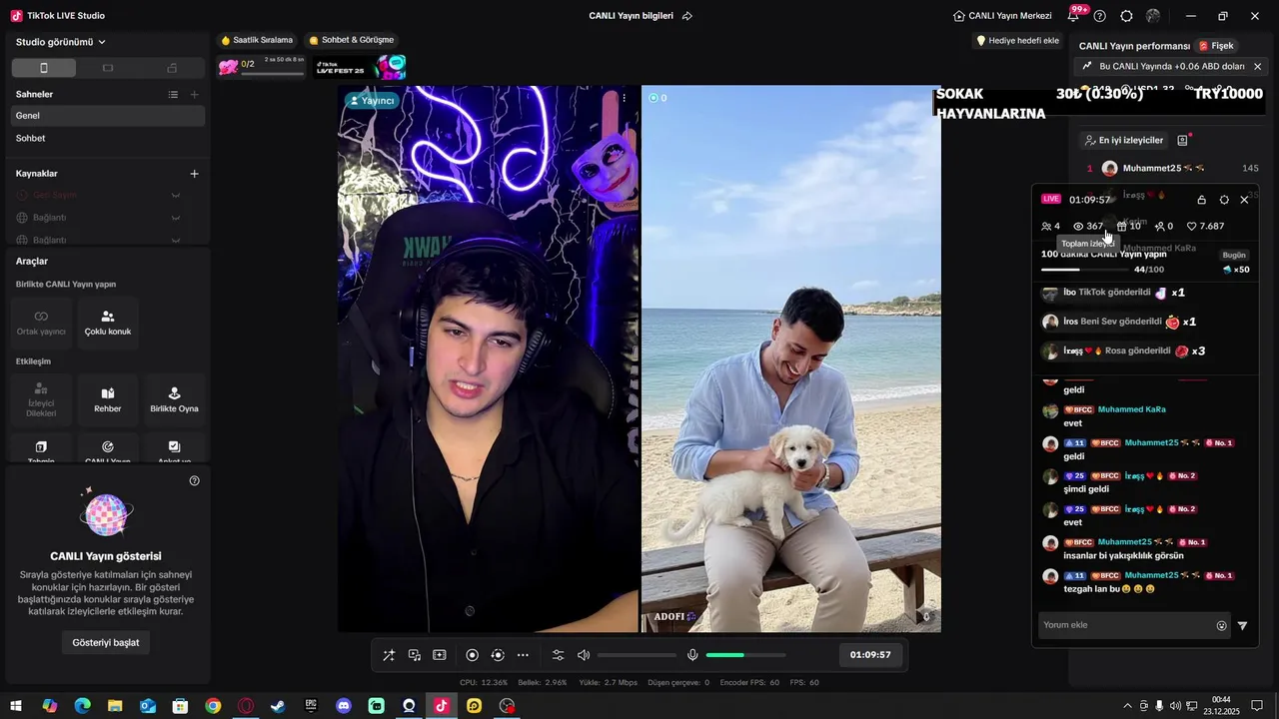Click the gifts count 10
1279x719 pixels.
point(1129,227)
